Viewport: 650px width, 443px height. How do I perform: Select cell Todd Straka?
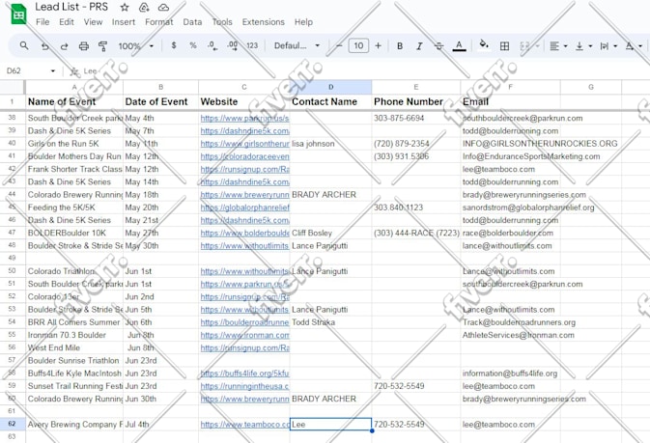point(330,322)
